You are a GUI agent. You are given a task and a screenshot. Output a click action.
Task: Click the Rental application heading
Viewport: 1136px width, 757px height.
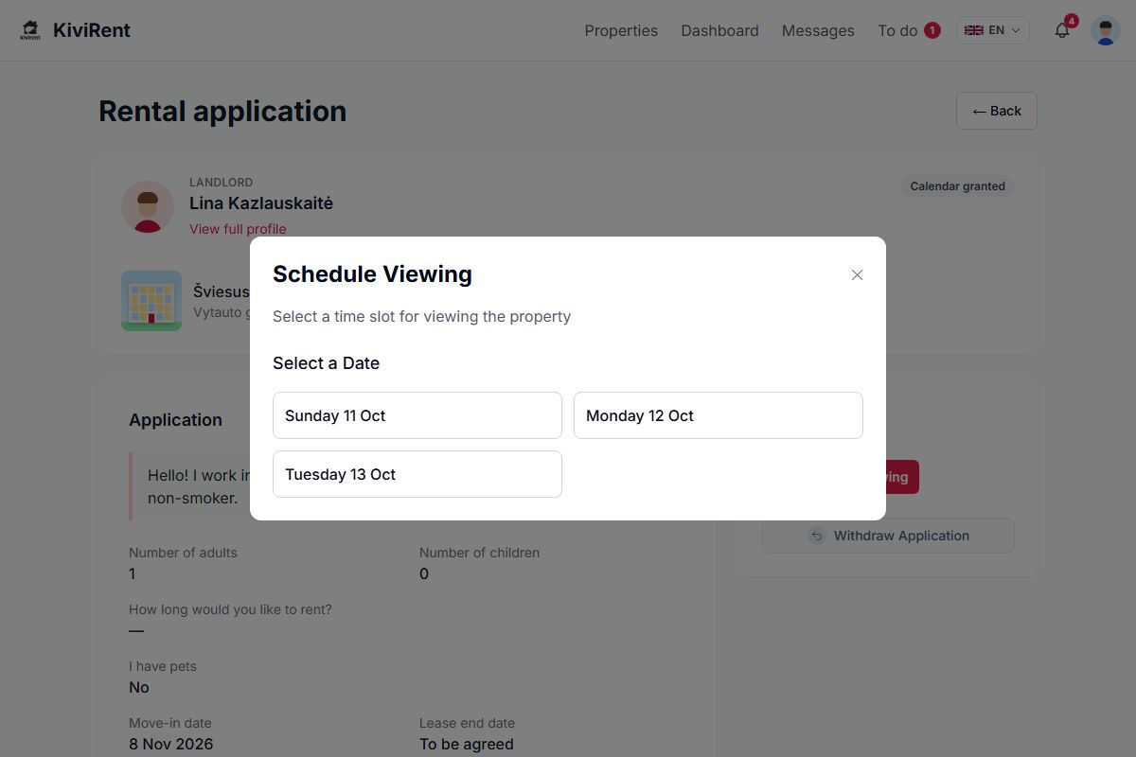222,112
